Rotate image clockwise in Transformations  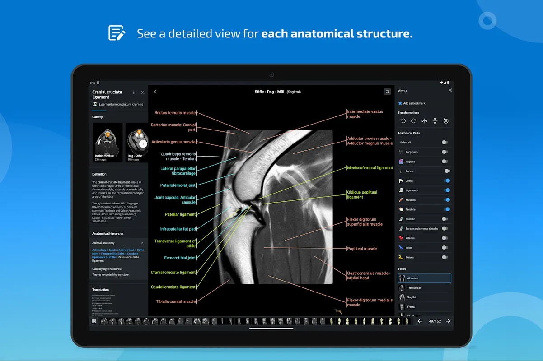click(x=413, y=121)
